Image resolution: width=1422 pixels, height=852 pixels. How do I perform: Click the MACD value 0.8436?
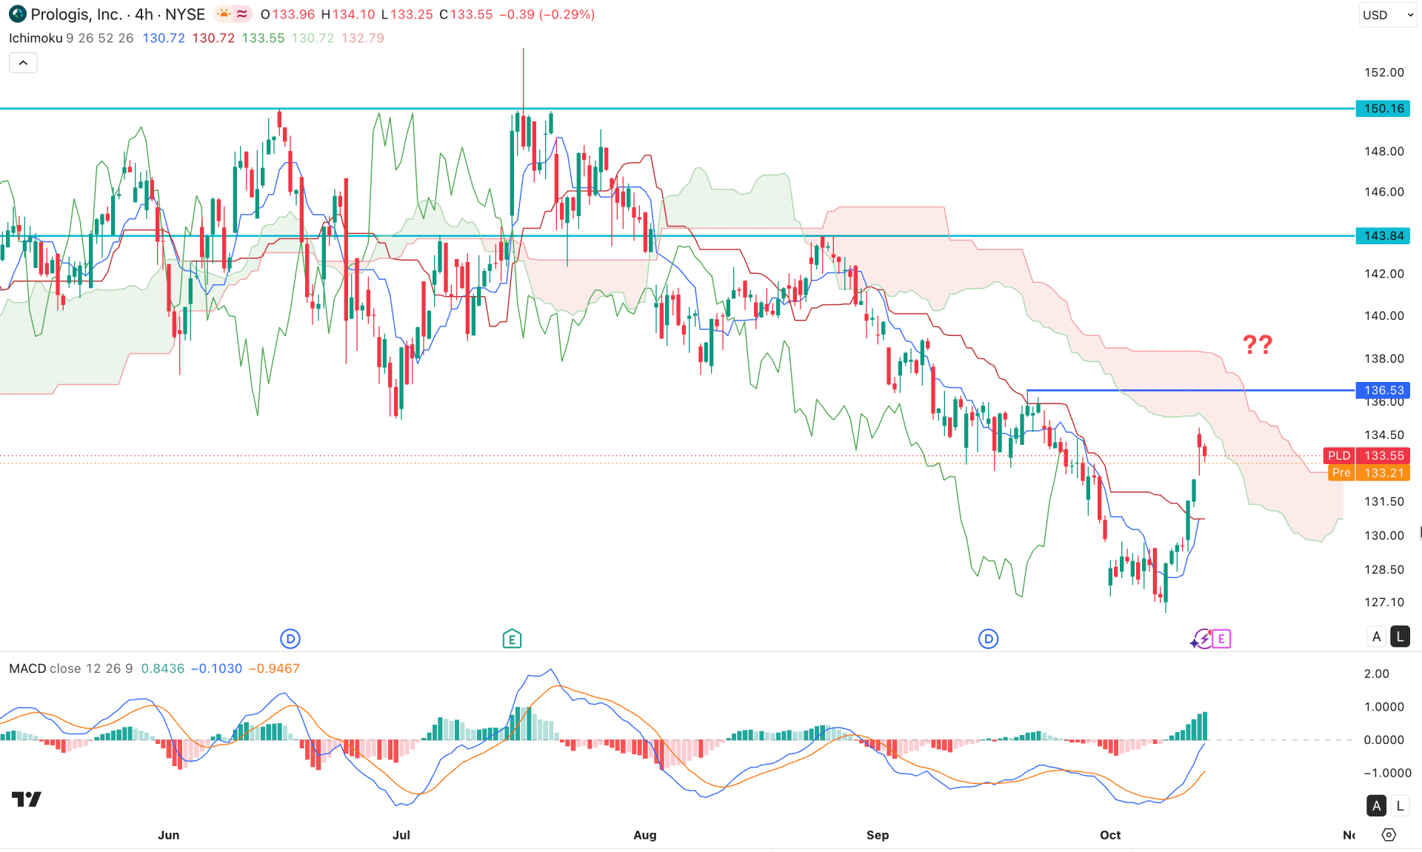click(163, 668)
